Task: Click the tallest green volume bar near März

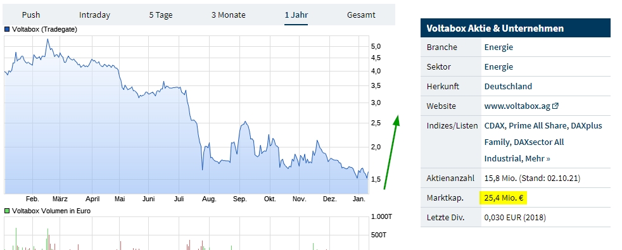Action: click(x=48, y=239)
